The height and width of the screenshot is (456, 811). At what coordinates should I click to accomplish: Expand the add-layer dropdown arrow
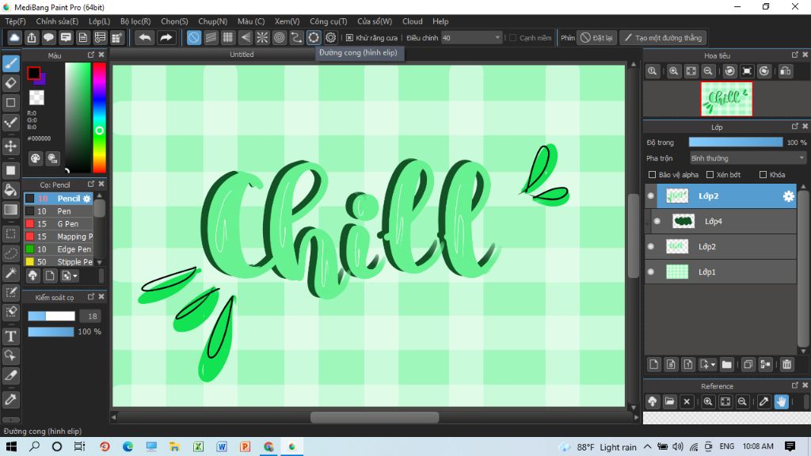714,365
